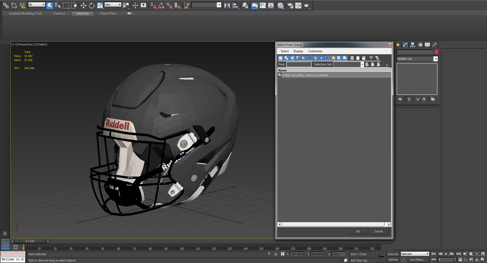The image size is (487, 263).
Task: Open the Customize menu in Select From Scene
Action: [315, 51]
